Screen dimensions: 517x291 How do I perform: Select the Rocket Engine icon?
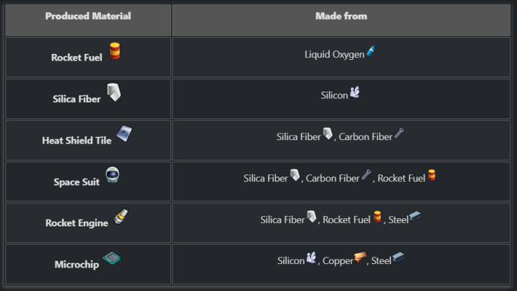point(120,216)
